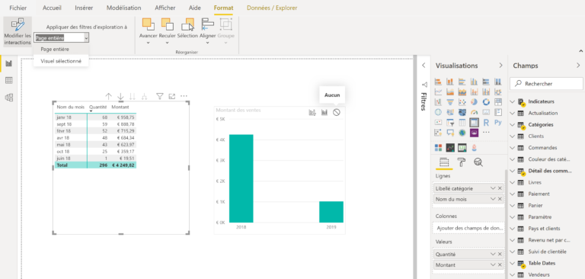Select the scatter chart visualization
585x279 pixels.
[462, 101]
